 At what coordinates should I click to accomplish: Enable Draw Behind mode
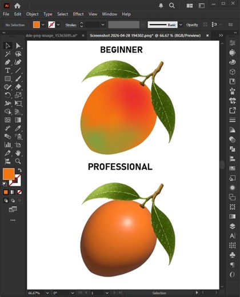(x=13, y=200)
